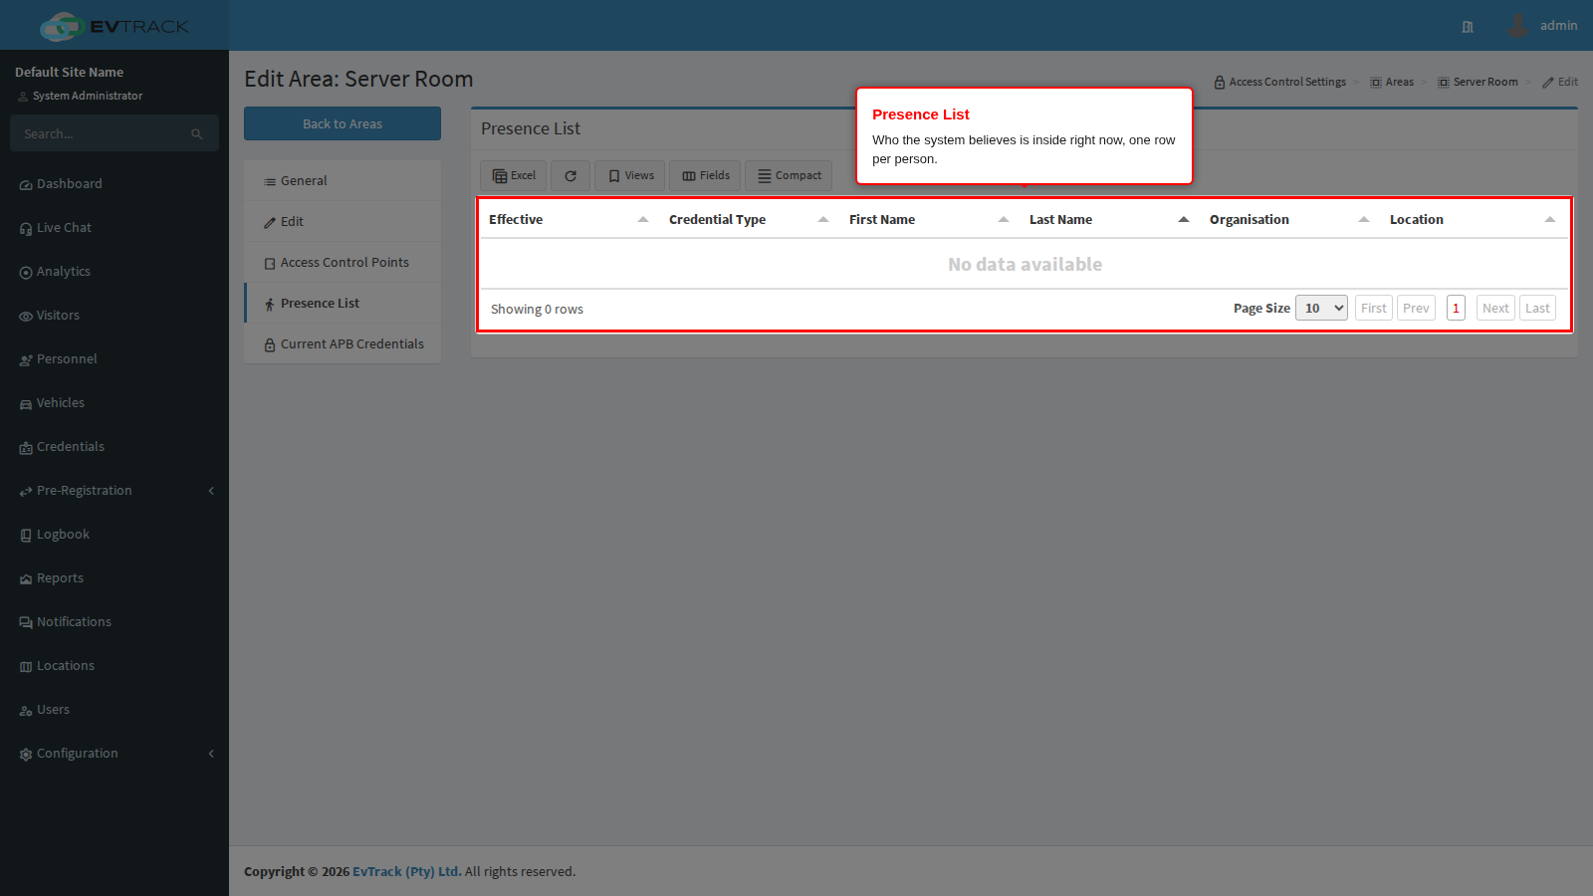Go to Last page
This screenshot has height=896, width=1593.
(x=1537, y=308)
